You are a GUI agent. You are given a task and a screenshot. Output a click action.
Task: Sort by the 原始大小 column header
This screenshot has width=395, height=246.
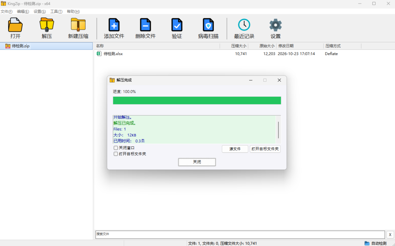tap(262, 46)
